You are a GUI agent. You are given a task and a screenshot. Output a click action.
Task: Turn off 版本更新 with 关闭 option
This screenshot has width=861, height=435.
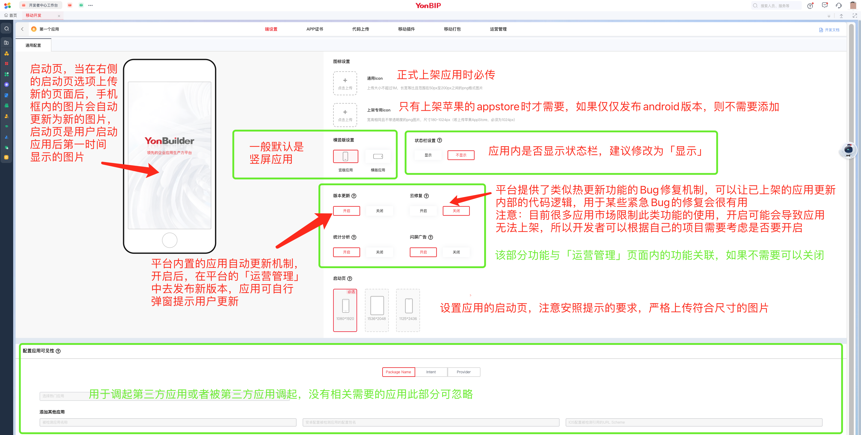coord(379,211)
